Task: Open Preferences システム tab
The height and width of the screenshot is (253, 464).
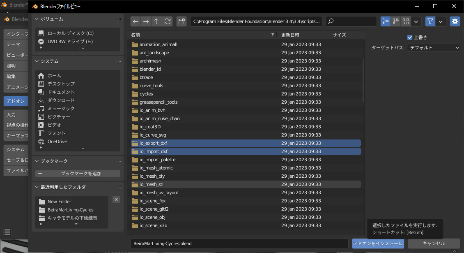Action: tap(16, 150)
